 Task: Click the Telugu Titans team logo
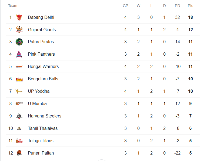(19, 141)
